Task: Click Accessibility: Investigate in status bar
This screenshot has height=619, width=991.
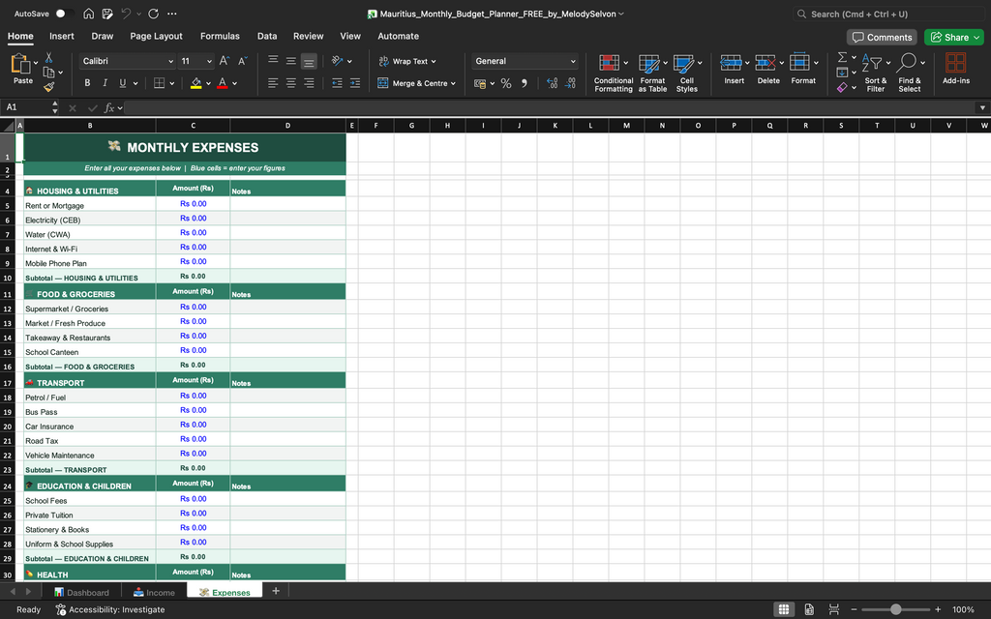Action: (x=110, y=609)
